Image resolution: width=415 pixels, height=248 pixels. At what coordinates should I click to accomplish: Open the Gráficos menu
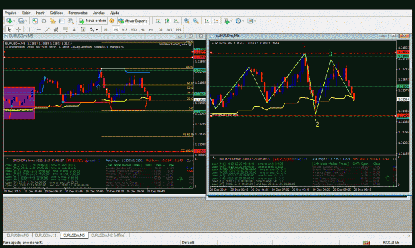point(56,13)
